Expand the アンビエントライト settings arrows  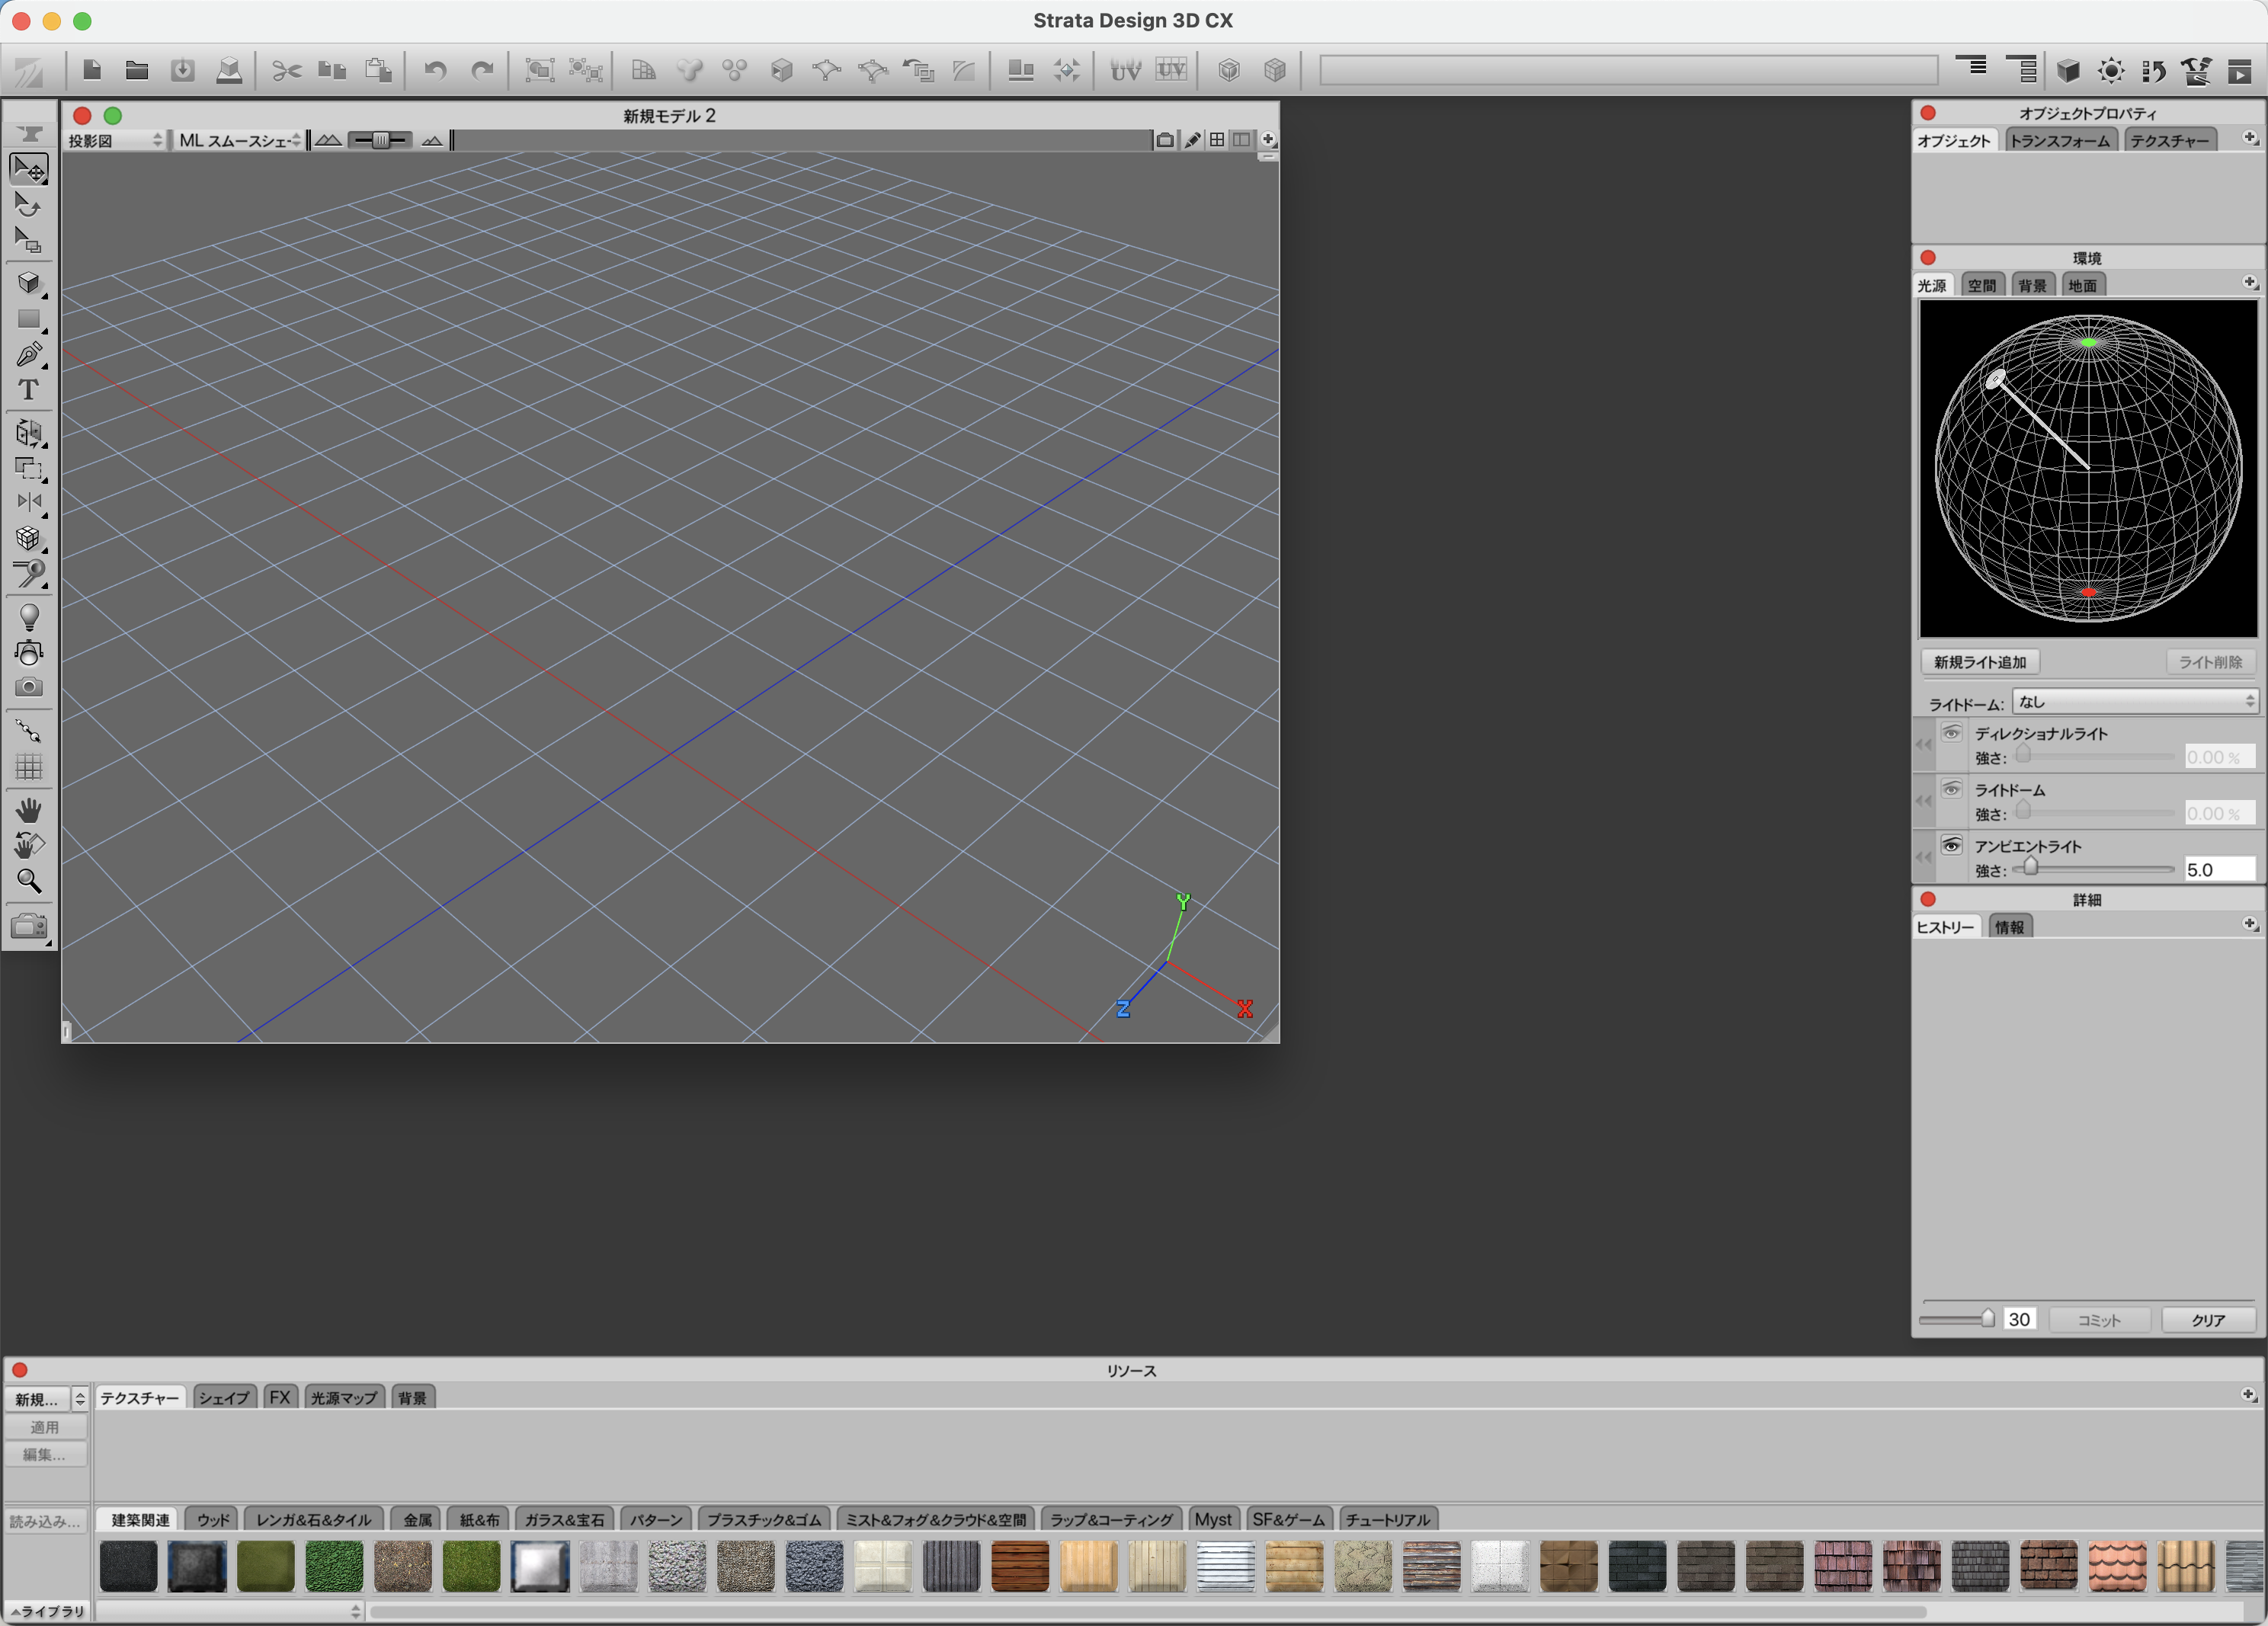[1923, 858]
